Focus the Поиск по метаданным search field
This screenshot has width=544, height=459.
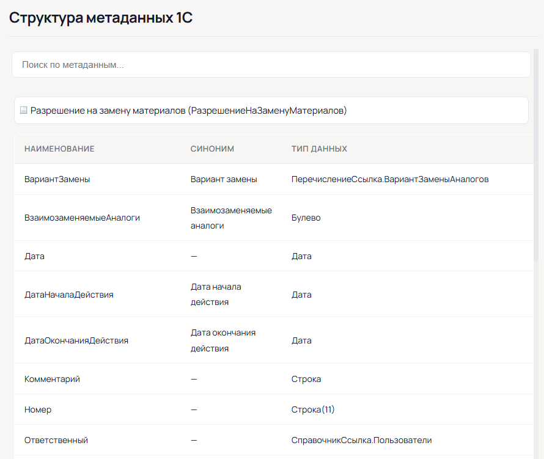point(271,64)
